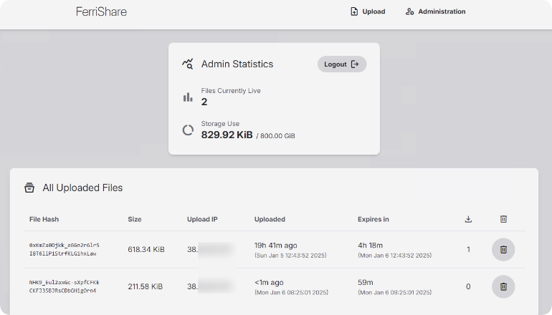Log out with the Logout button
The width and height of the screenshot is (552, 315).
pos(342,64)
